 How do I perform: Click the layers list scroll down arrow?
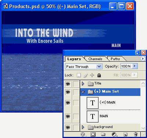[143, 128]
